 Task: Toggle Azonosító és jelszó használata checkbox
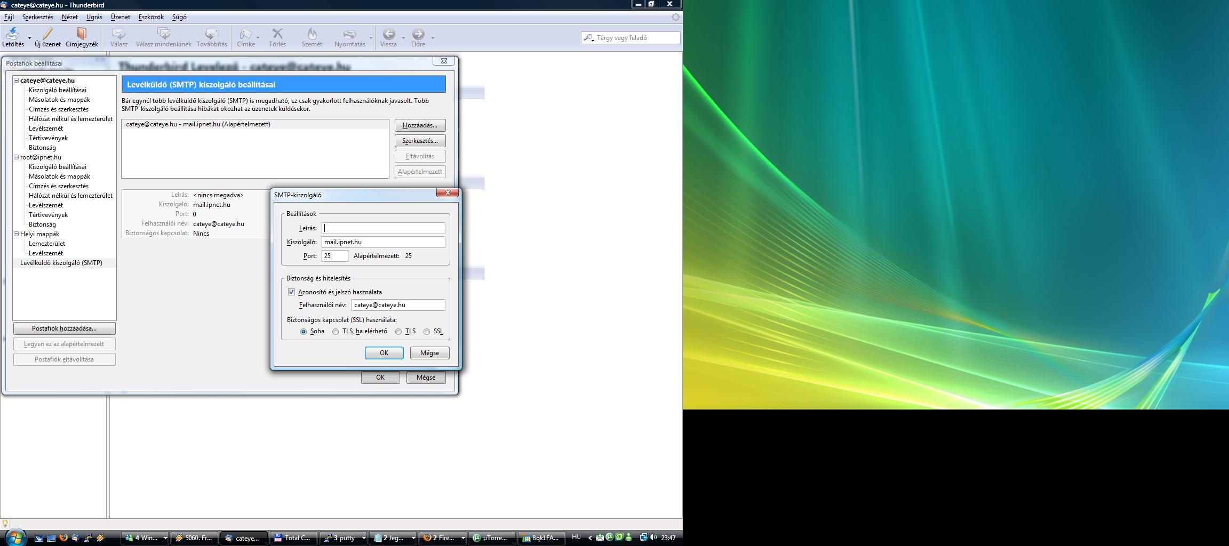(291, 292)
